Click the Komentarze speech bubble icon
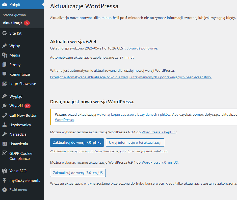The image size is (237, 200). pyautogui.click(x=5, y=74)
